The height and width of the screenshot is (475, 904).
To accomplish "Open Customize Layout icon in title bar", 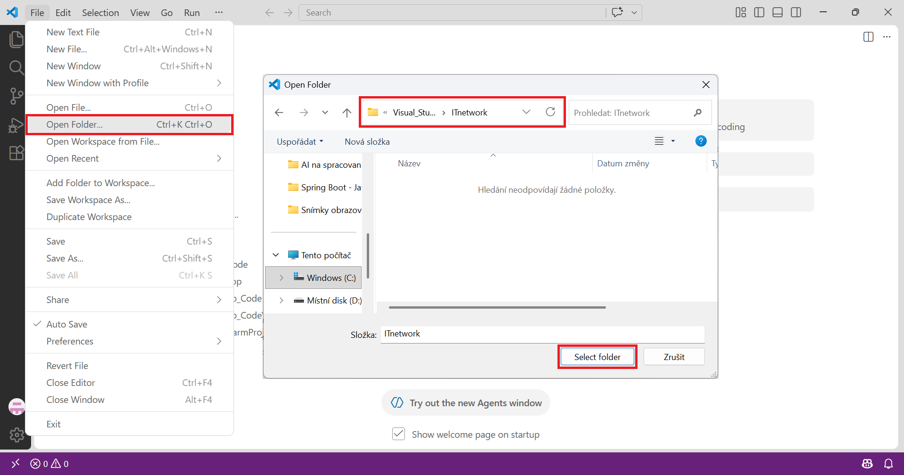I will point(741,12).
